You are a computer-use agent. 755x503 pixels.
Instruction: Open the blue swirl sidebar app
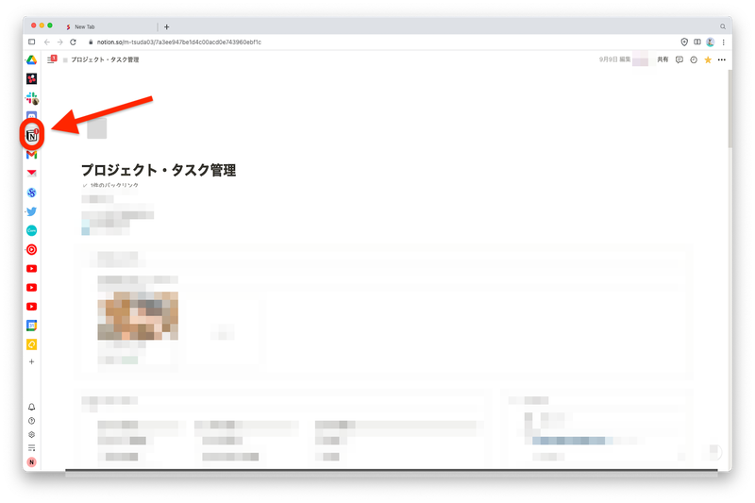pos(32,193)
